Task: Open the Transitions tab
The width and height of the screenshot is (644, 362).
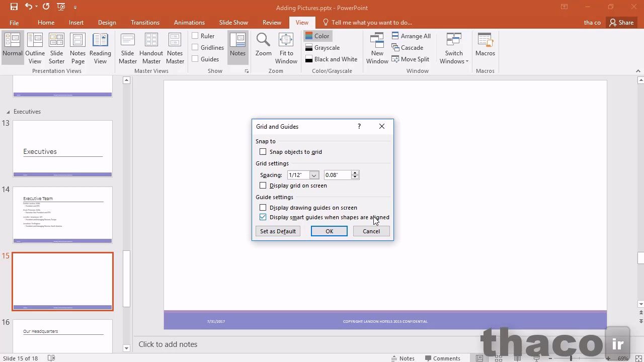Action: tap(145, 23)
